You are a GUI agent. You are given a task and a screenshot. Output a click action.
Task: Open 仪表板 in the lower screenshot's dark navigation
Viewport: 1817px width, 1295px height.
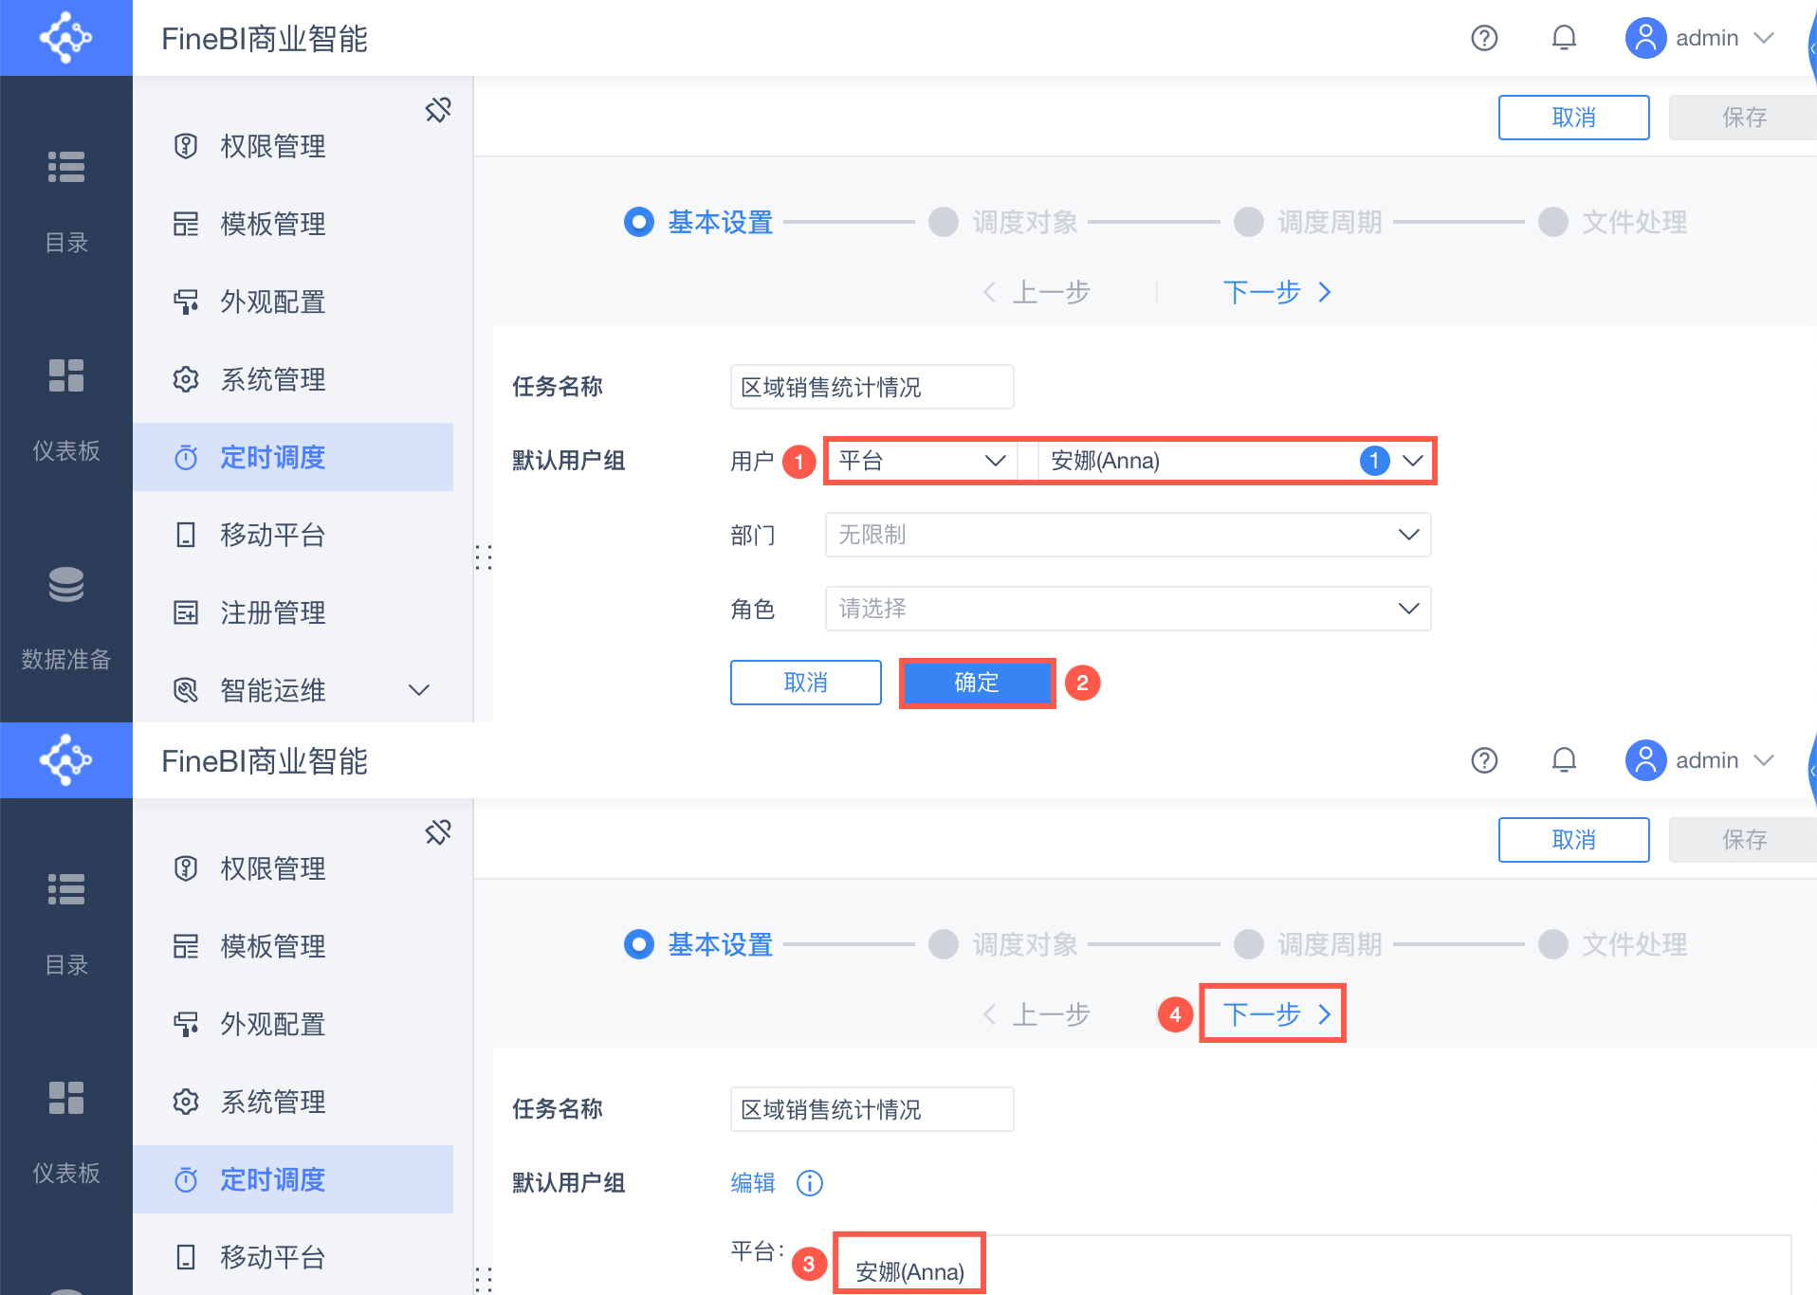click(x=66, y=1132)
